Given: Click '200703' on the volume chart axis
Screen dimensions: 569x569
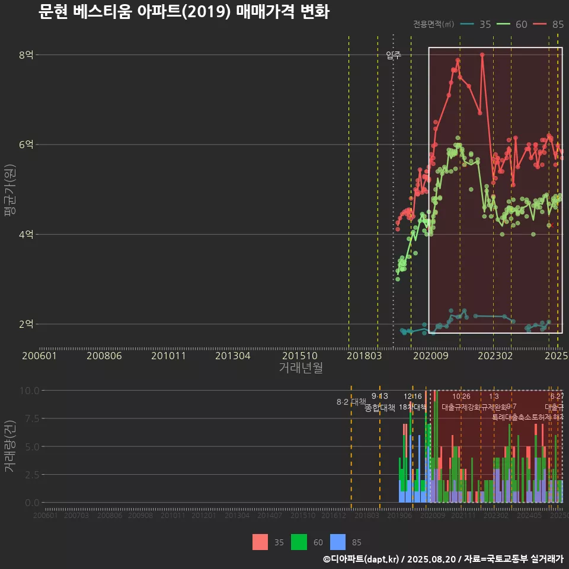Looking at the screenshot, I should pos(76,515).
